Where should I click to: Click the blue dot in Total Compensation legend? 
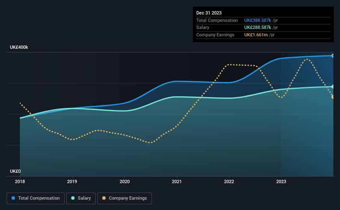click(x=13, y=198)
